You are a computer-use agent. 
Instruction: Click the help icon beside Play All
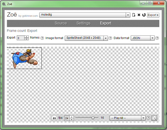148,118
